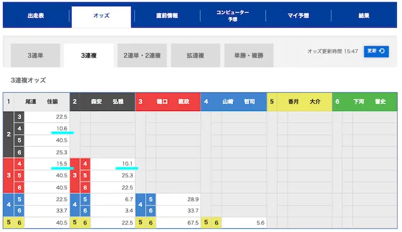This screenshot has height=232, width=402.
Task: Select 2-4-5 combination odds 6.7
Action: [113, 199]
